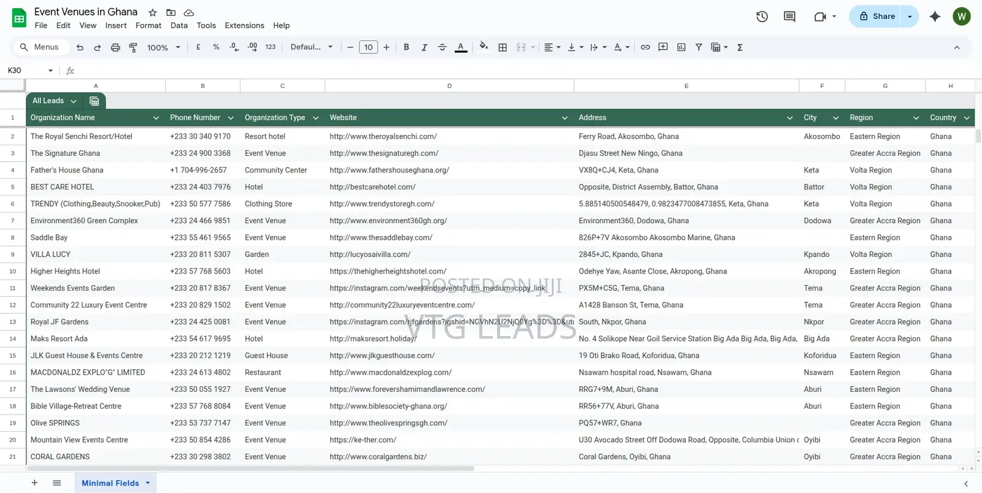Image resolution: width=982 pixels, height=493 pixels.
Task: View cloud document status icon
Action: coord(189,12)
